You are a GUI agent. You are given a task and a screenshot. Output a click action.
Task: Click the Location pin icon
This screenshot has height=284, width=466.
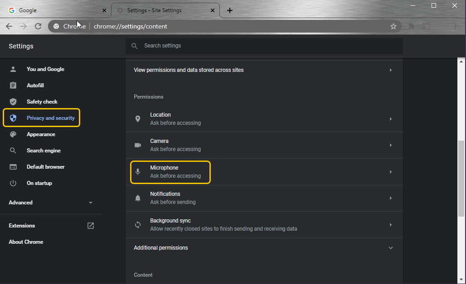[x=138, y=119]
